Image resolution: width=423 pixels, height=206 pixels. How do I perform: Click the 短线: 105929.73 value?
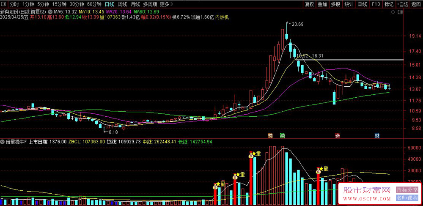tap(124, 142)
